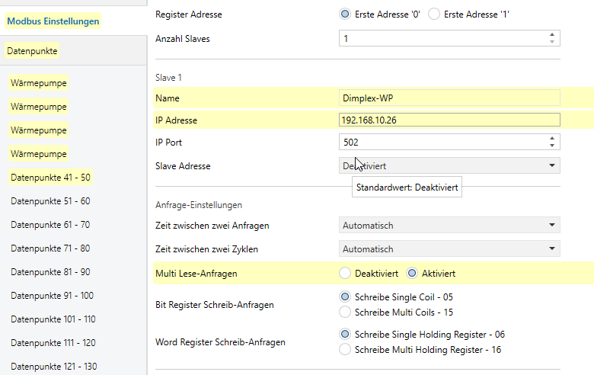
Task: Expand 'Zeit zwischen zwei Anfragen' dropdown
Action: [x=449, y=226]
